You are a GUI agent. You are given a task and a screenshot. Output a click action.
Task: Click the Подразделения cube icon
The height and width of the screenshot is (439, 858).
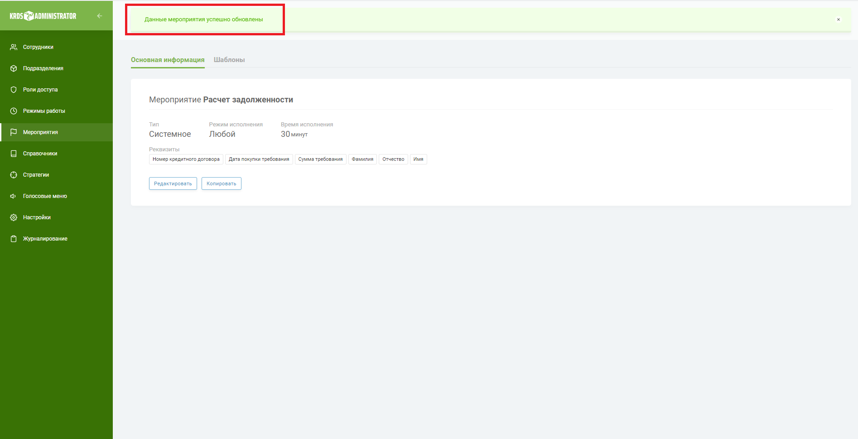pos(14,68)
